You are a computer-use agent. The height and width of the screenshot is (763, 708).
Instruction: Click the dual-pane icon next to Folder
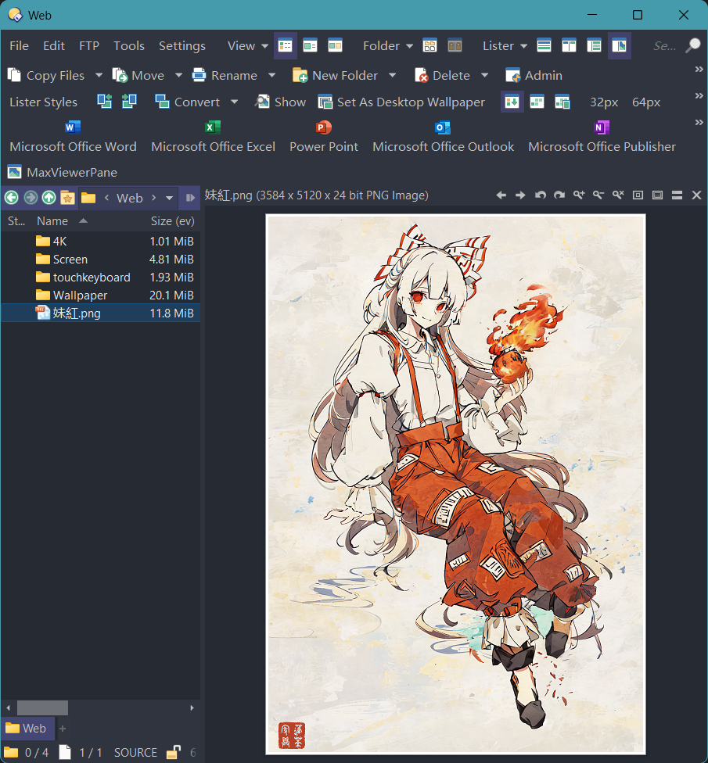(x=455, y=46)
